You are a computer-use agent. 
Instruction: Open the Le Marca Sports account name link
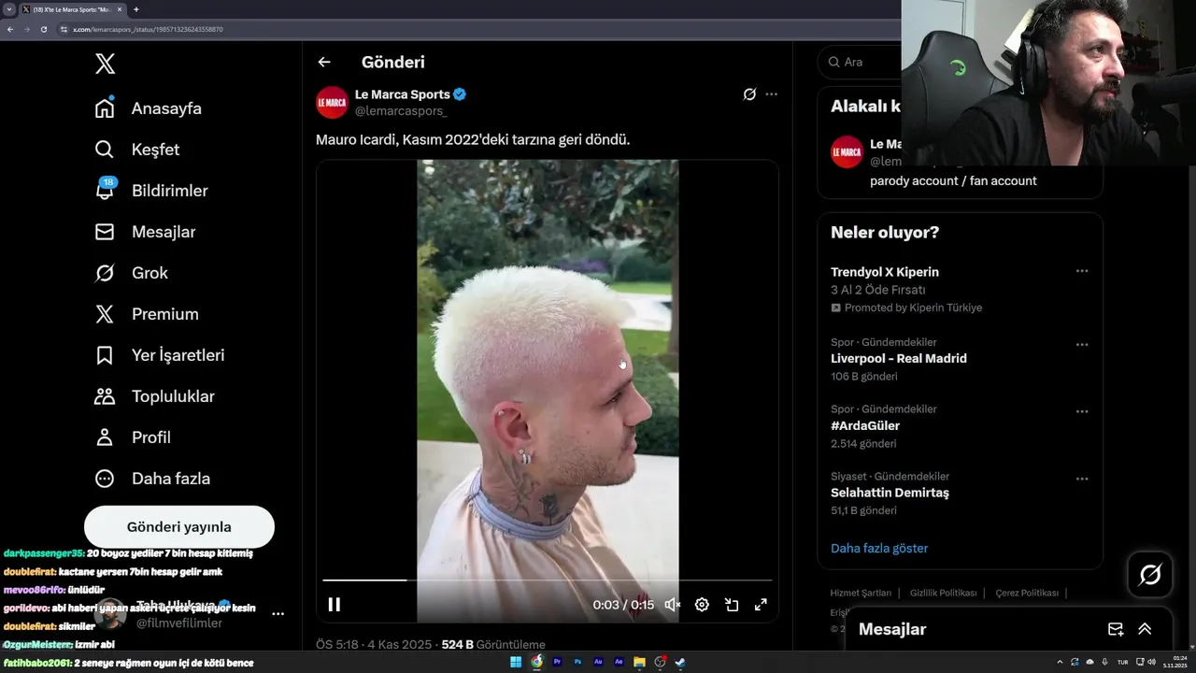403,94
